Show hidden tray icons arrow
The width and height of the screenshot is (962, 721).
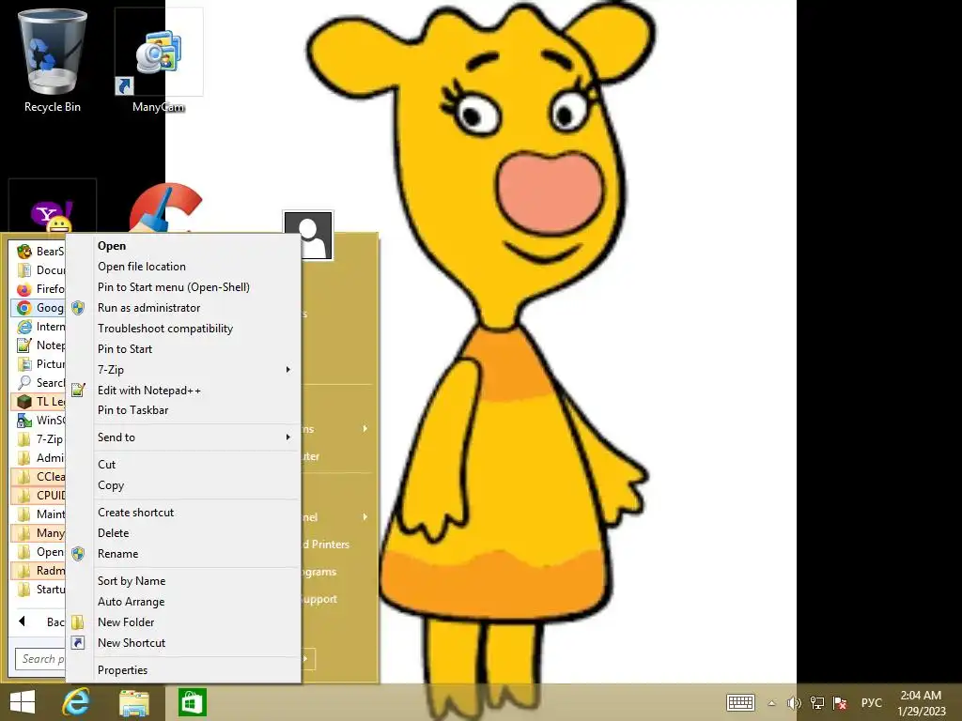772,703
